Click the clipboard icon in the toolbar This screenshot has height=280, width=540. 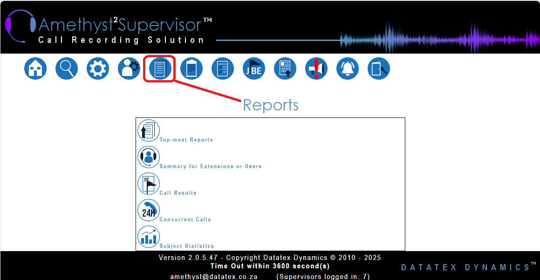pos(191,69)
